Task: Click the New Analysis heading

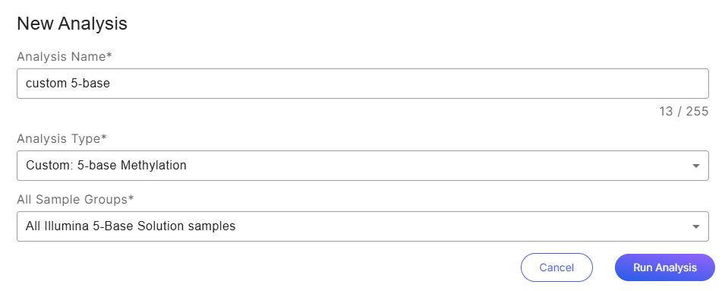Action: pyautogui.click(x=72, y=24)
